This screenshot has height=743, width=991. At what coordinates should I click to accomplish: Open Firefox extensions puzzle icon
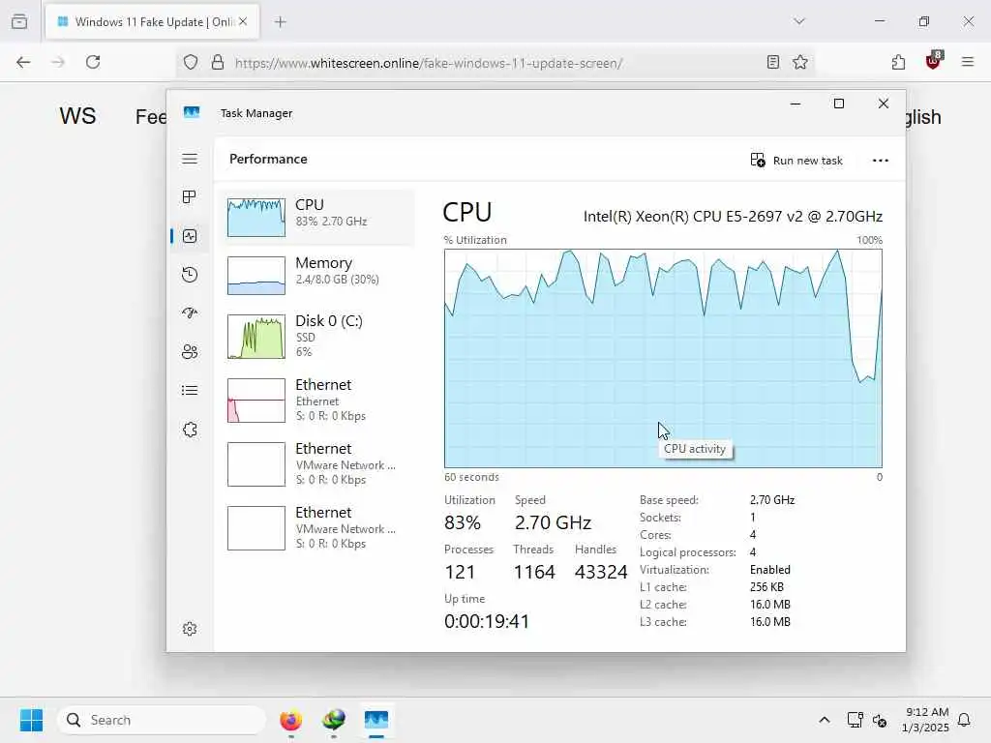(x=898, y=62)
